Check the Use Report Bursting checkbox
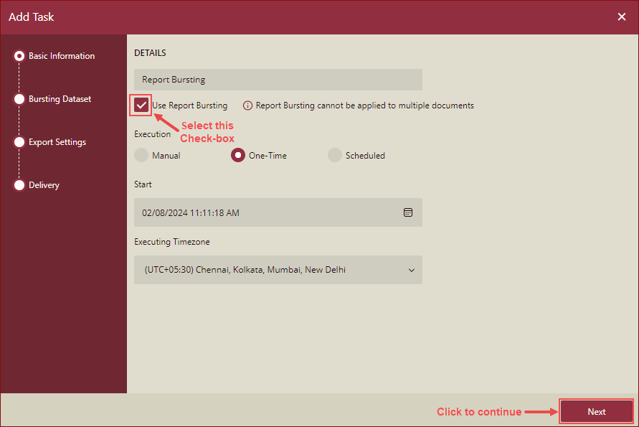639x427 pixels. click(x=141, y=105)
